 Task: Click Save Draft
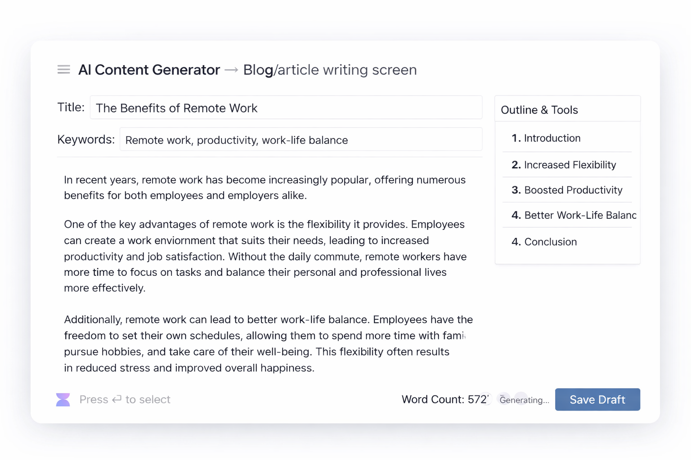(597, 399)
